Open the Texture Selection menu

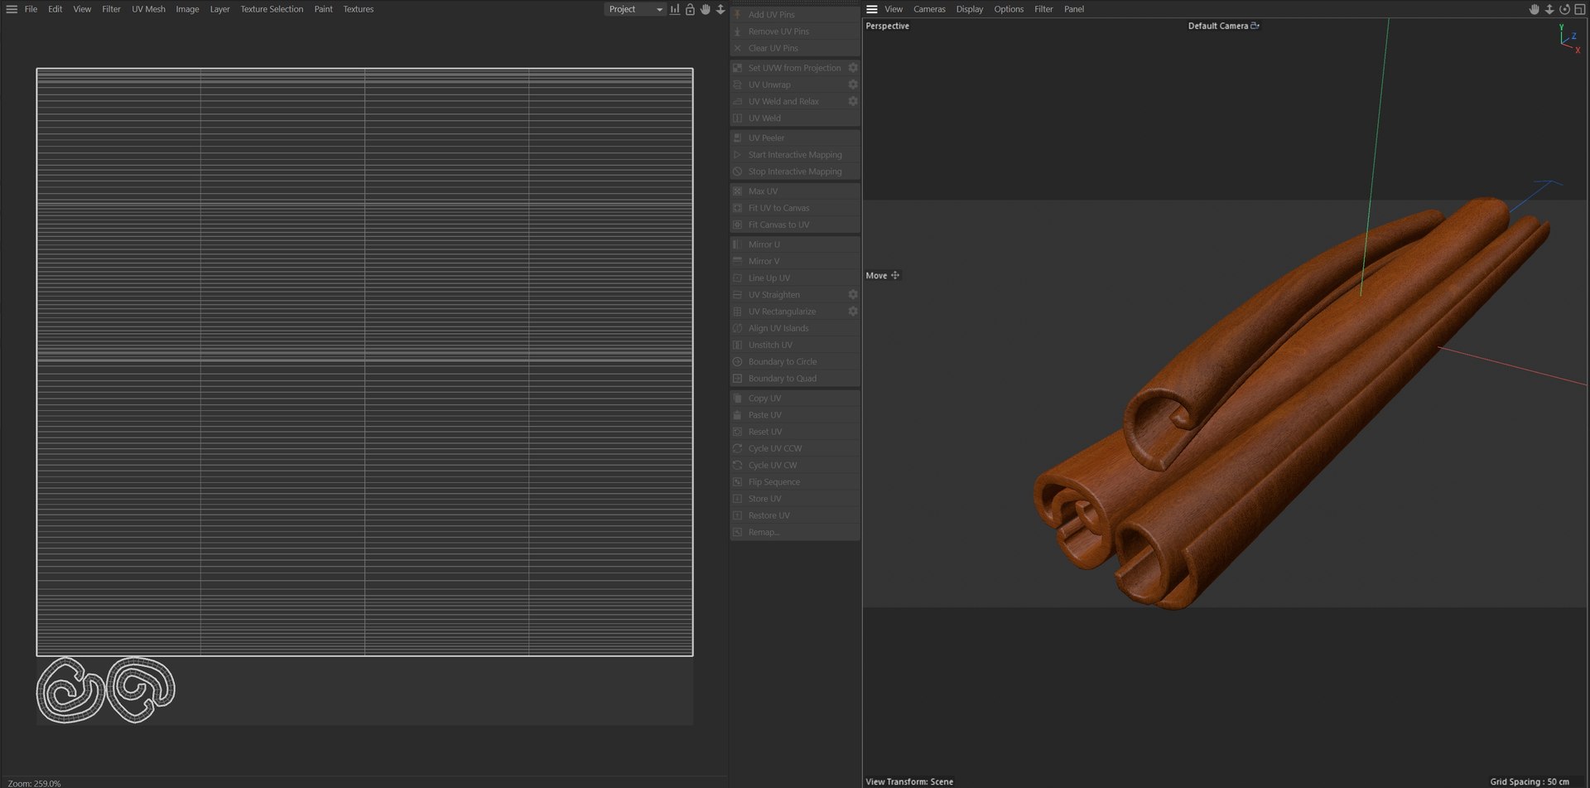coord(272,9)
